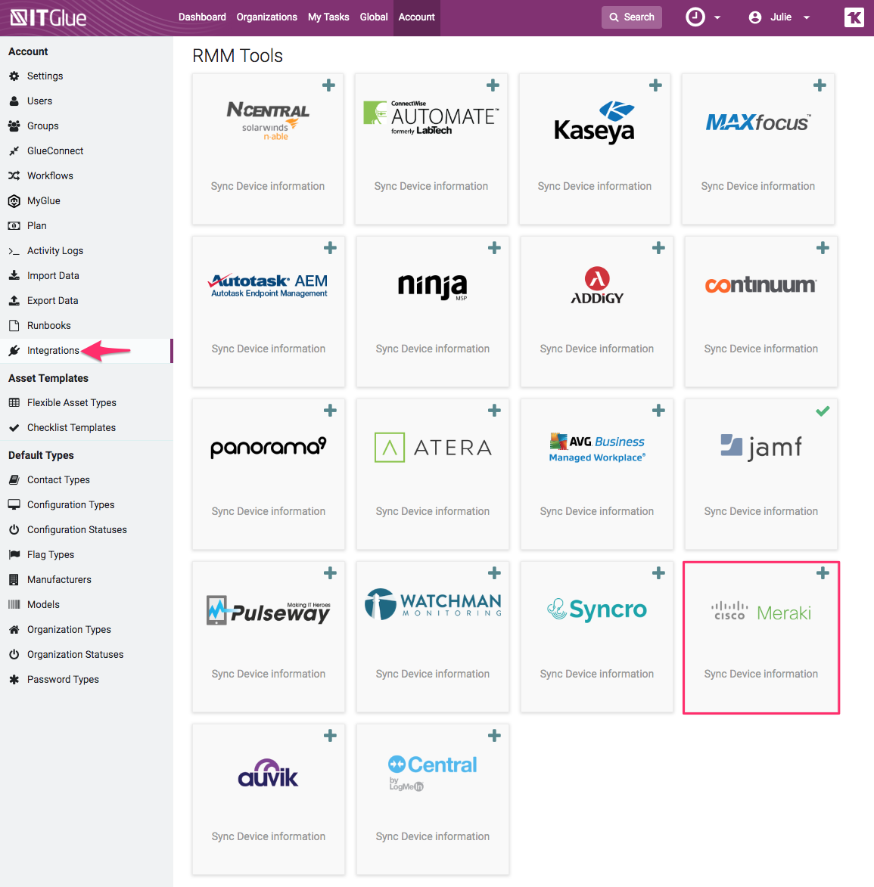
Task: Click plus icon on Autotask AEM card
Action: pos(330,248)
